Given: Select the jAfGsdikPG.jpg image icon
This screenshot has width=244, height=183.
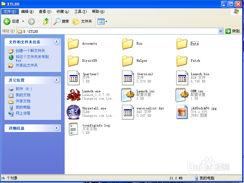Looking at the screenshot, I should point(182,112).
